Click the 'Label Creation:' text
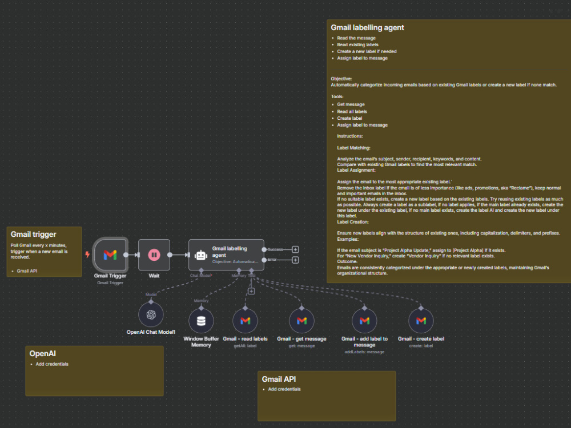Screen dimensions: 571x428 pos(352,222)
